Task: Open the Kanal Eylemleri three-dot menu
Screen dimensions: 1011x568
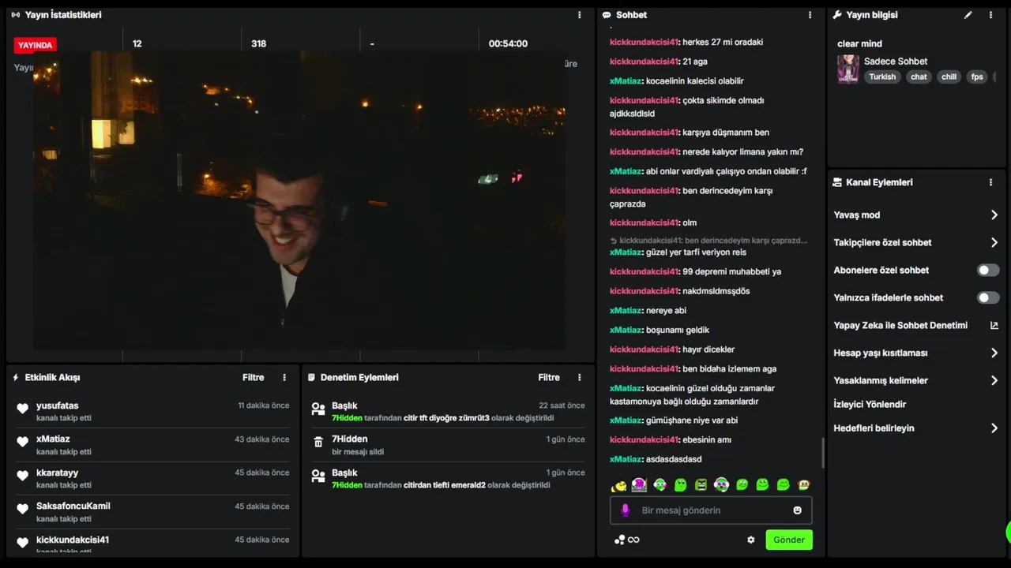Action: [x=990, y=182]
